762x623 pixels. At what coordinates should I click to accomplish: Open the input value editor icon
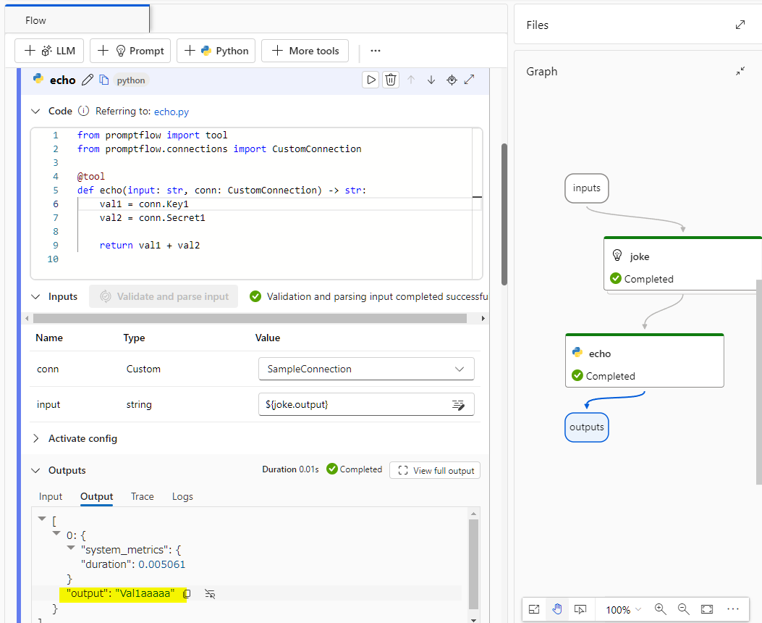(458, 405)
